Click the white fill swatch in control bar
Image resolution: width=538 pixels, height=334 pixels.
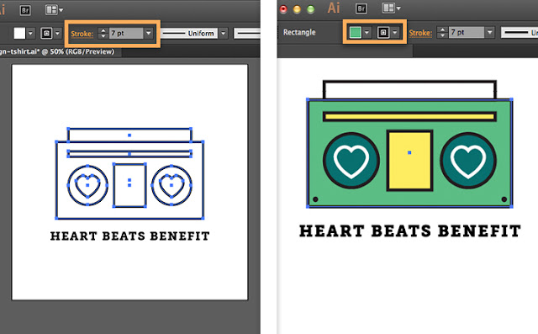click(x=19, y=34)
